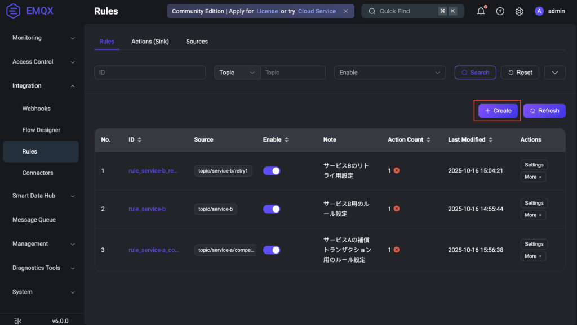577x325 pixels.
Task: Turn off the rule_service-a_co... rule switch
Action: coord(272,250)
